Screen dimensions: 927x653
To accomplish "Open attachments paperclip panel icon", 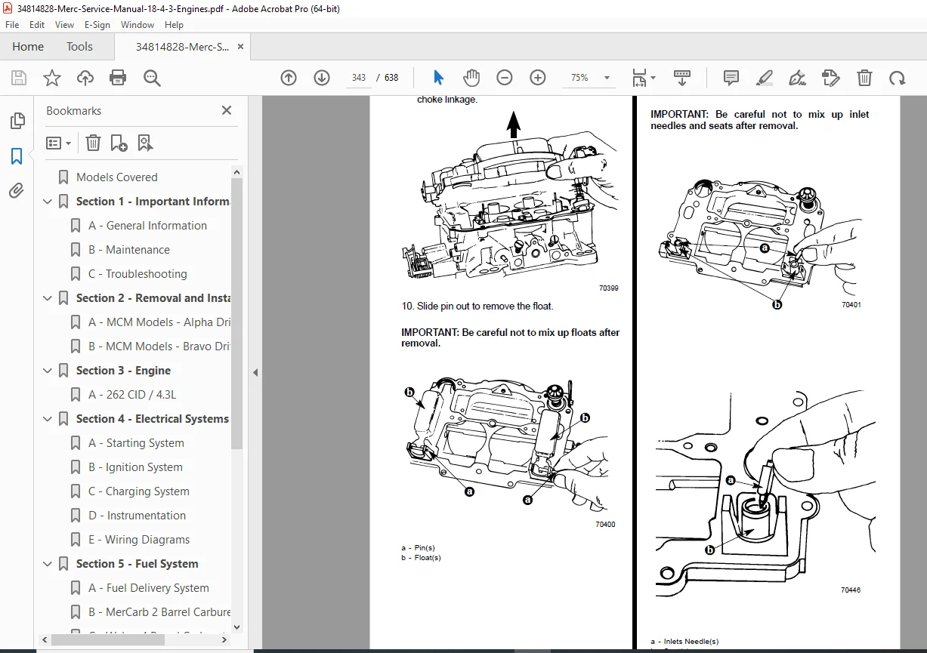I will 17,191.
